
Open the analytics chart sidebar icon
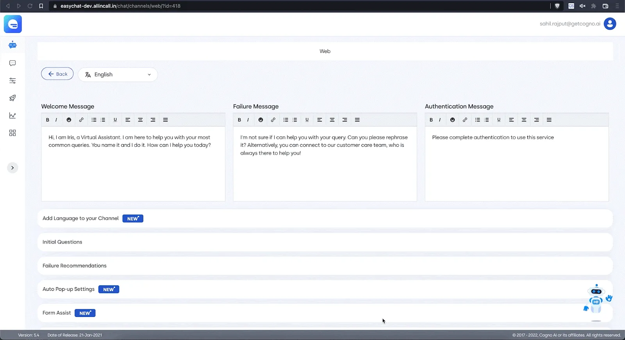[x=12, y=116]
